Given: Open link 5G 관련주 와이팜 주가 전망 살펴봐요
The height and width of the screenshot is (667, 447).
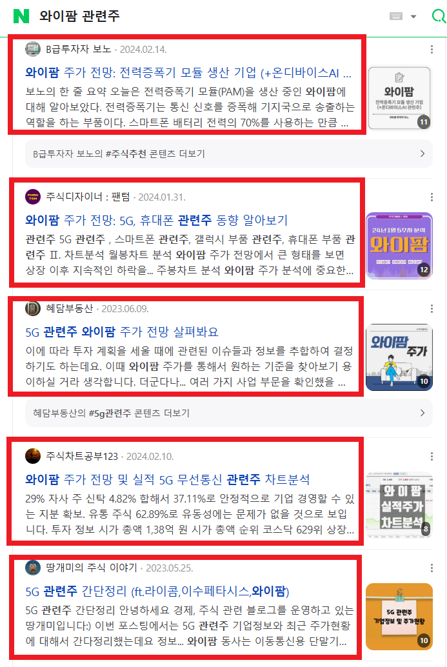Looking at the screenshot, I should 122,332.
